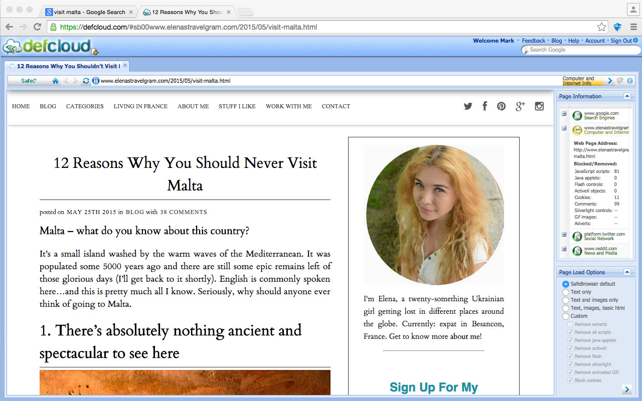The width and height of the screenshot is (642, 401).
Task: Toggle Remove animated GIF checkbox
Action: [x=570, y=372]
